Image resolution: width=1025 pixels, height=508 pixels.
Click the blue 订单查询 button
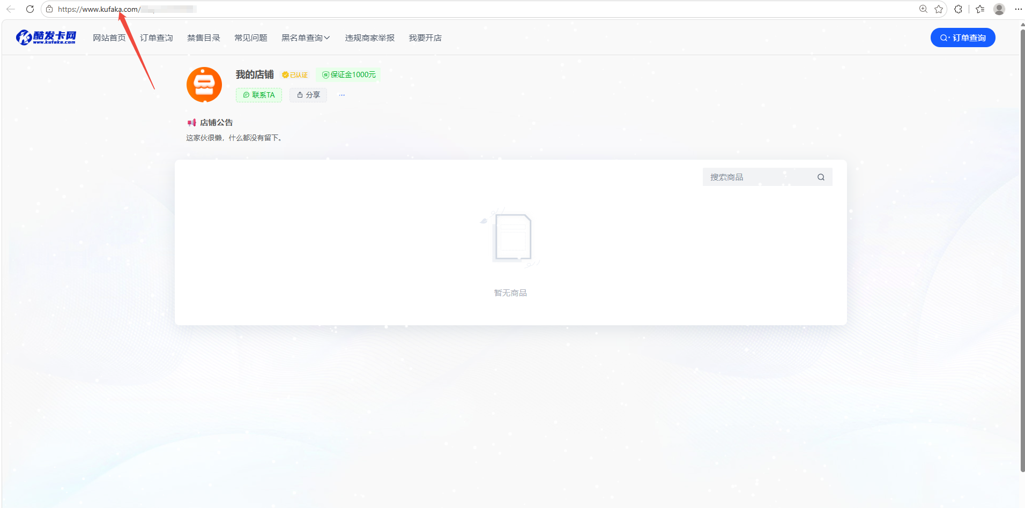pos(963,38)
